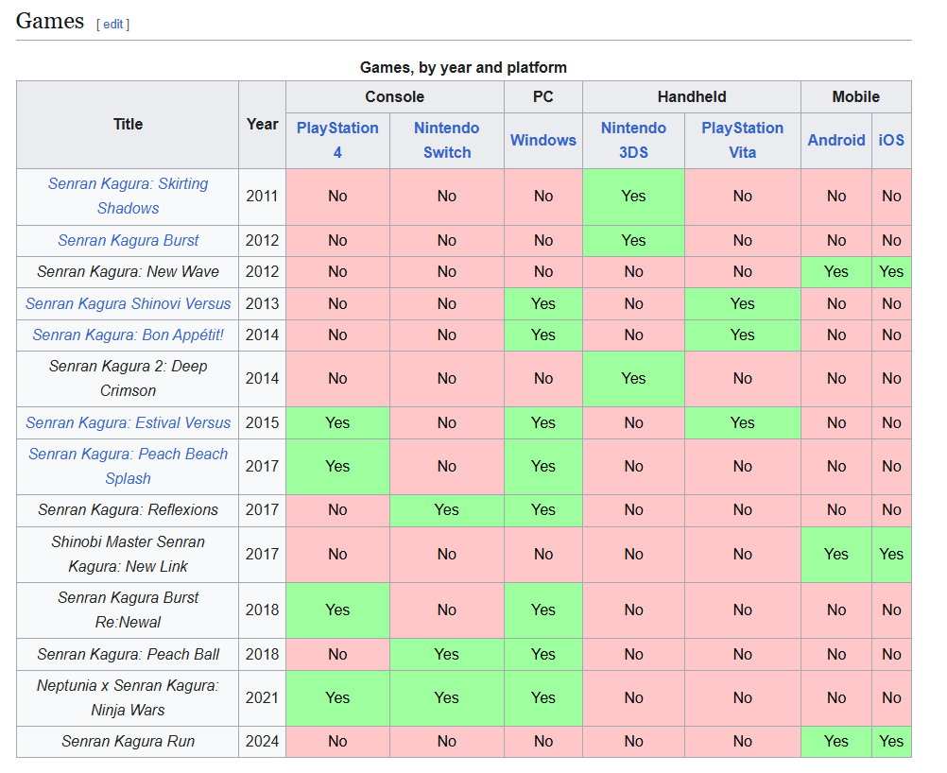Screen dimensions: 947x773
Task: Click Android Yes cell for Senran Kagura Run
Action: 836,742
